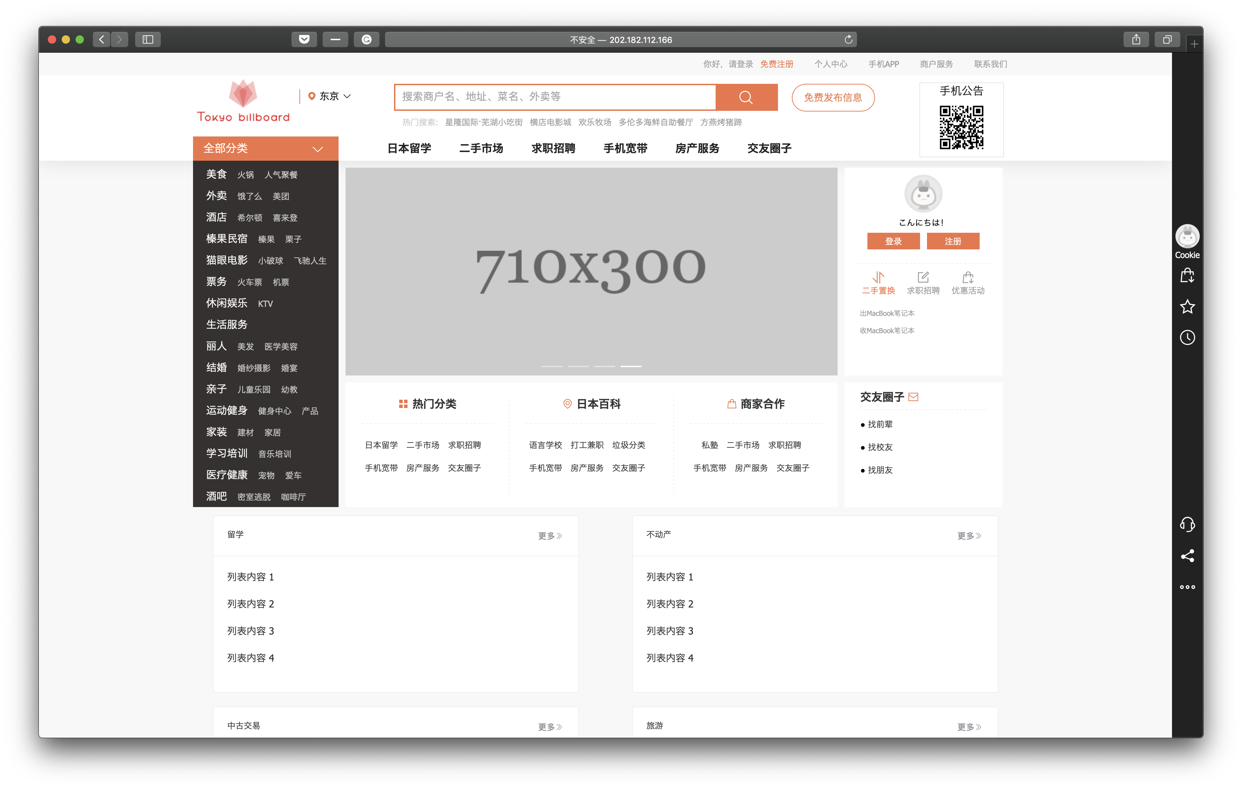Click inside the merchant search input field
The width and height of the screenshot is (1242, 789).
coord(552,97)
